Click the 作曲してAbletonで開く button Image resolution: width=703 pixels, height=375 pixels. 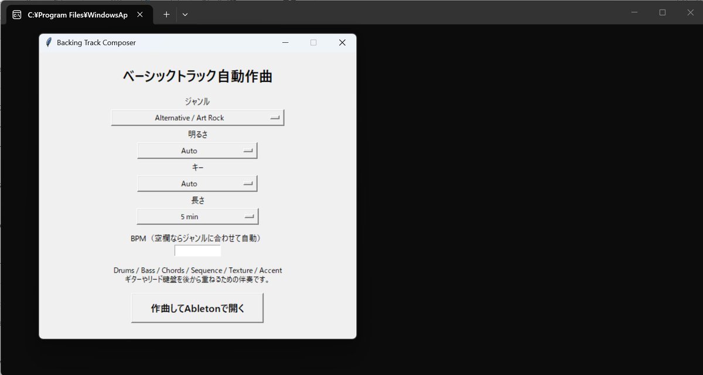[x=197, y=308]
